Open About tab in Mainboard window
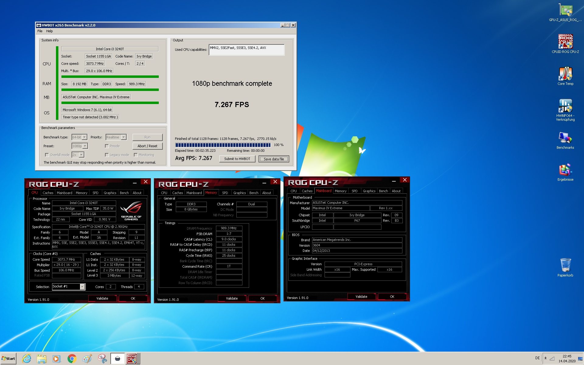This screenshot has height=365, width=584. [x=396, y=191]
